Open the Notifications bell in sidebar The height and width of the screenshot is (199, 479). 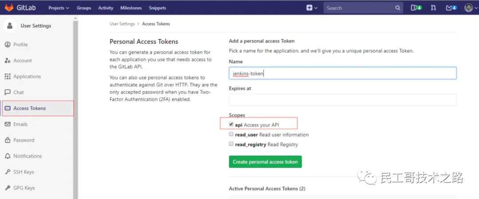coord(8,156)
